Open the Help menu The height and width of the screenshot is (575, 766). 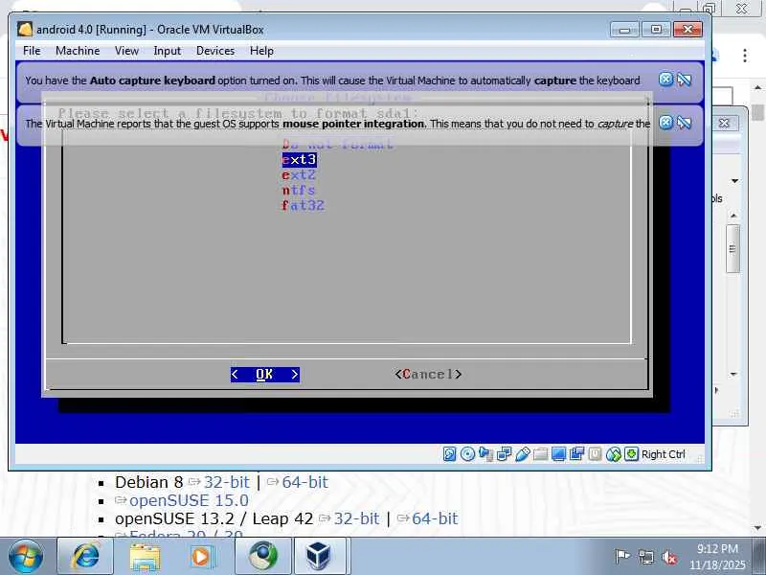coord(261,51)
